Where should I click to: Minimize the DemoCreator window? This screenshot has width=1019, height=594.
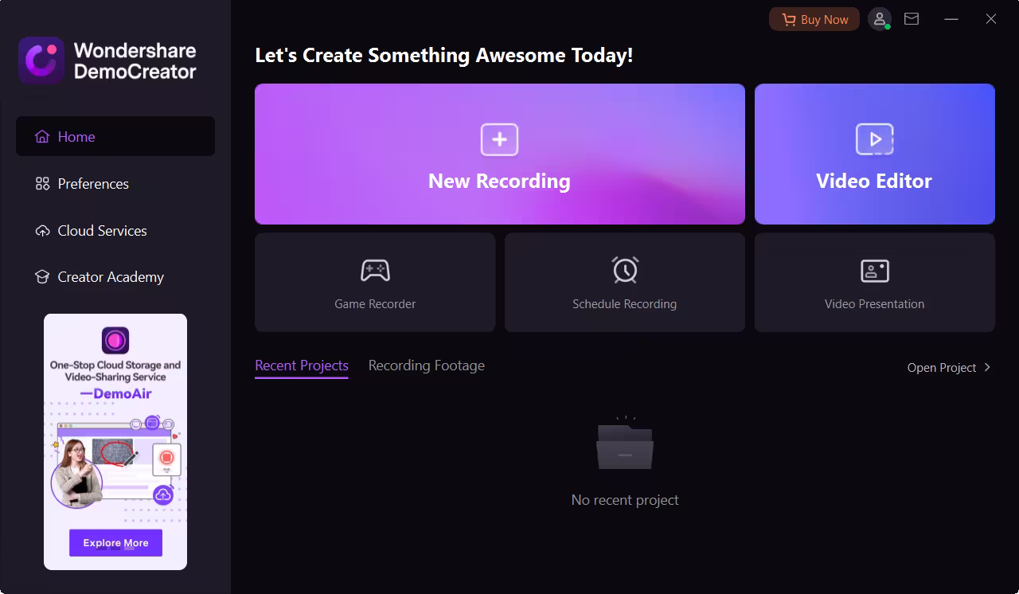[x=951, y=19]
